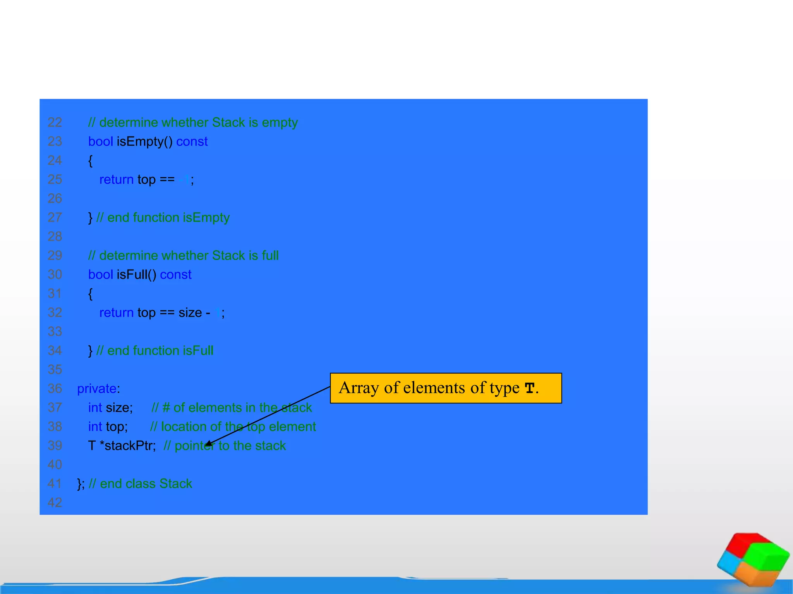The image size is (793, 594).
Task: Click 'int top;' declaration on line 38
Action: click(x=108, y=427)
